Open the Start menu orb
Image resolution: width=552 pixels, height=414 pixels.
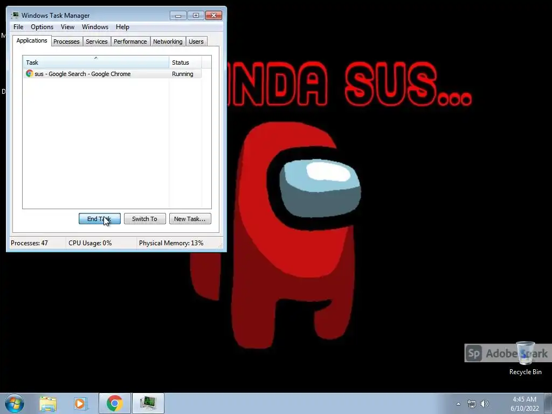tap(15, 403)
